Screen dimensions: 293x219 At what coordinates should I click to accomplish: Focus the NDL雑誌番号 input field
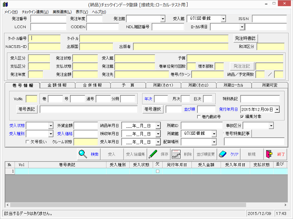tap(168, 27)
